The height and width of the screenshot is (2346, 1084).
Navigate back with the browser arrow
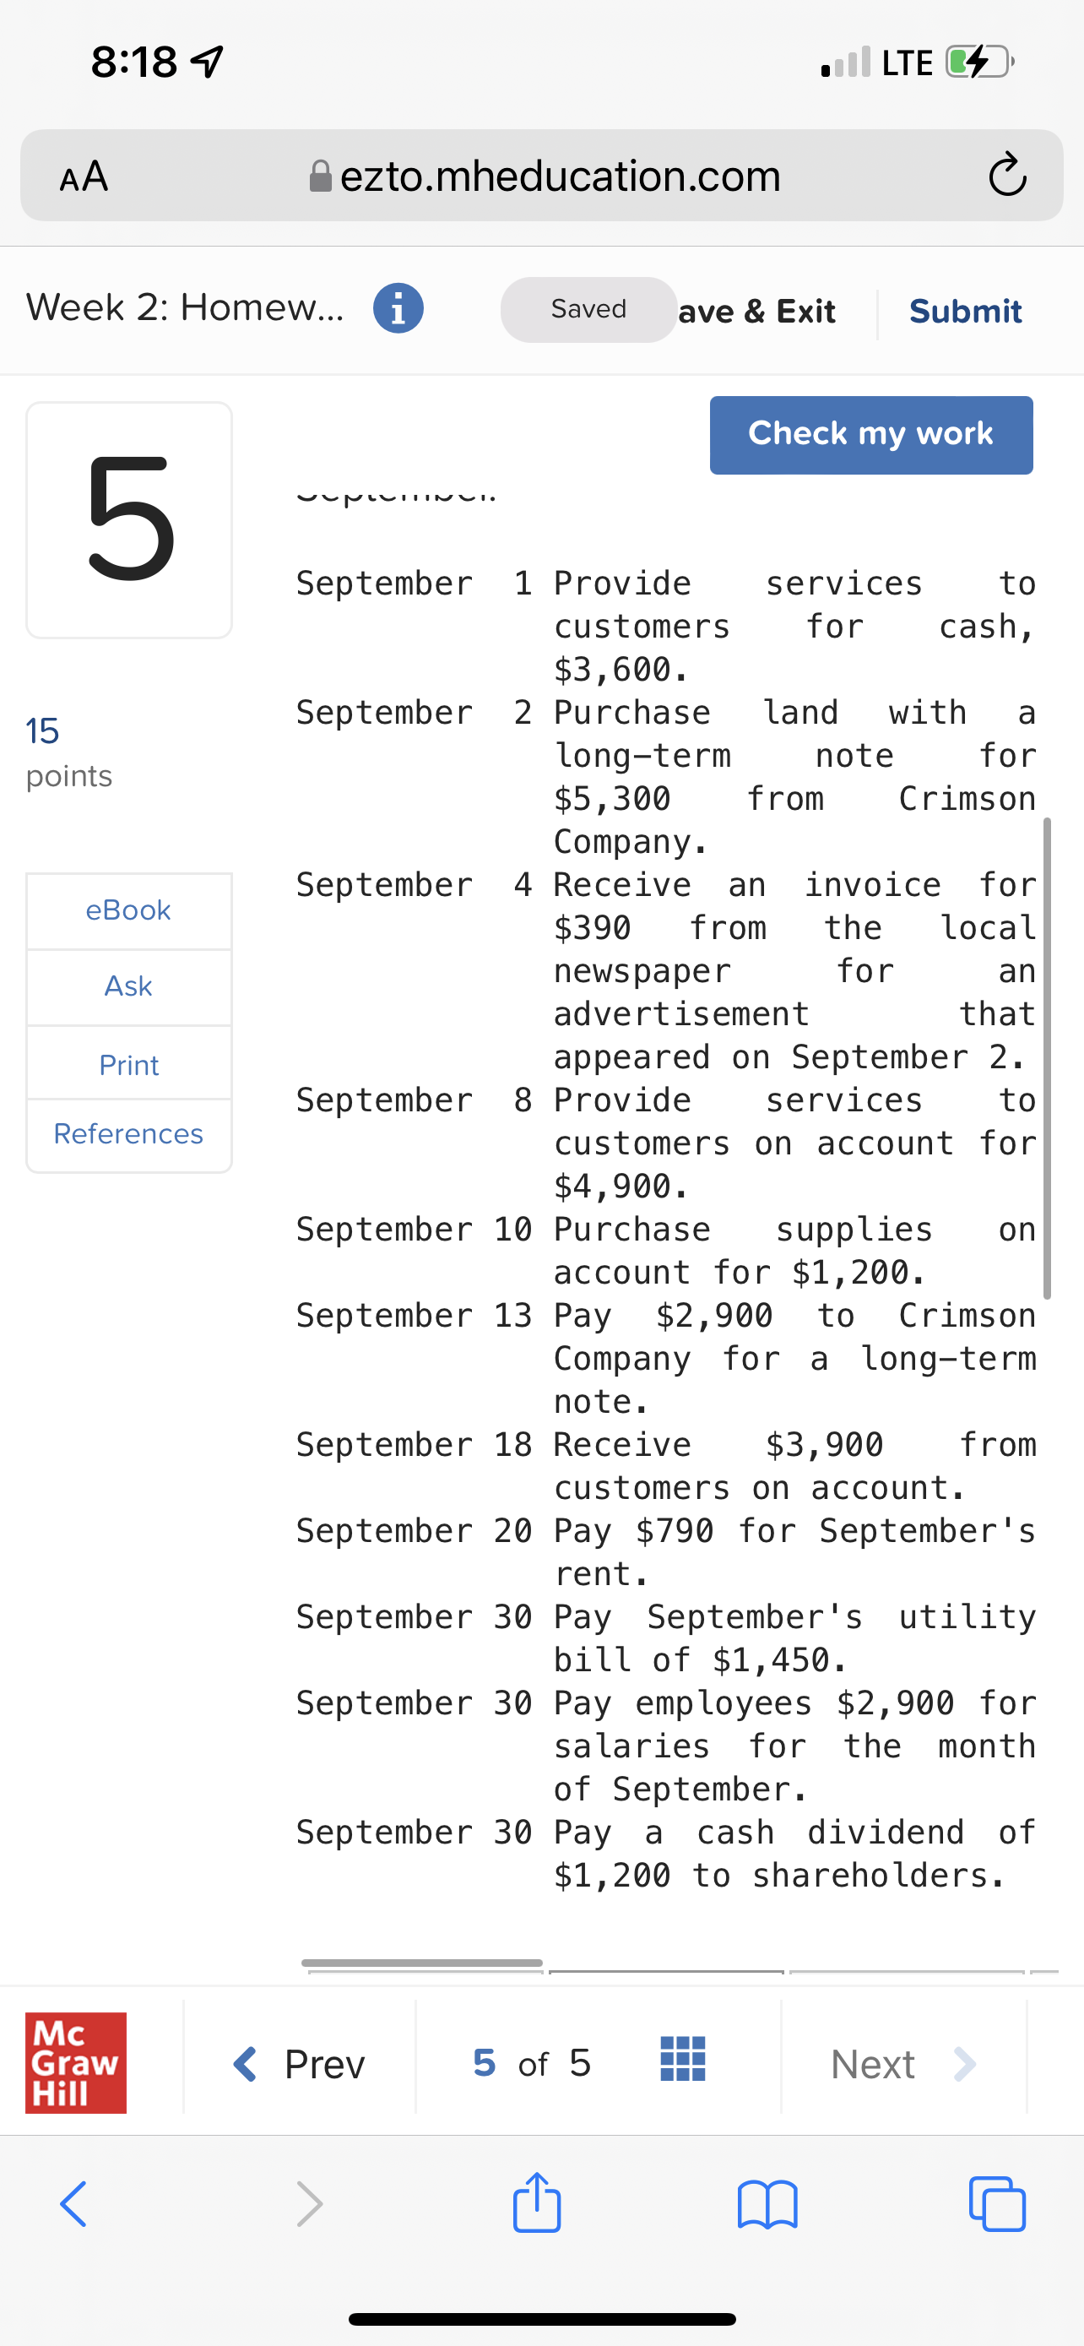click(73, 2204)
